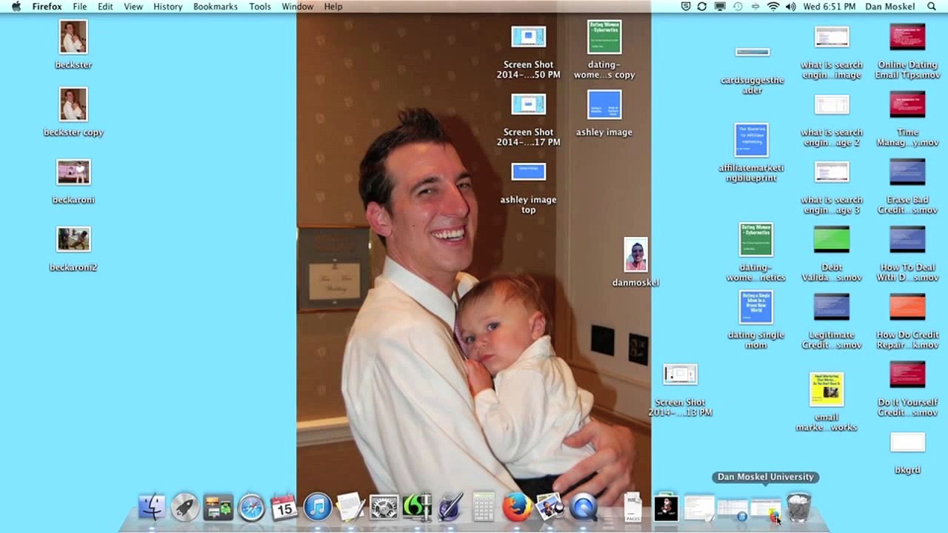Open the quill and ink app in Dock
948x533 pixels.
(450, 507)
